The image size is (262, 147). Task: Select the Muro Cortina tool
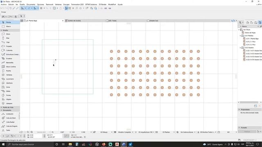click(x=10, y=67)
